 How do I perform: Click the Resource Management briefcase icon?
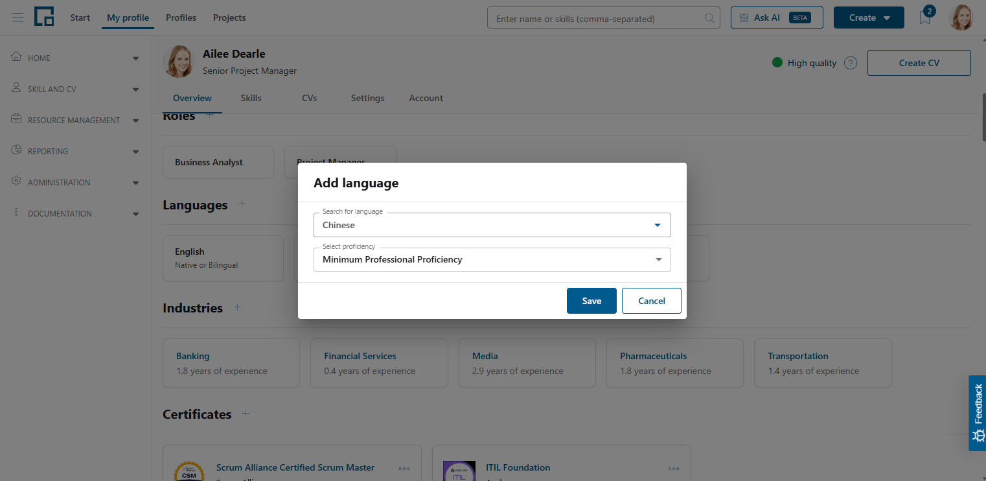[x=17, y=119]
